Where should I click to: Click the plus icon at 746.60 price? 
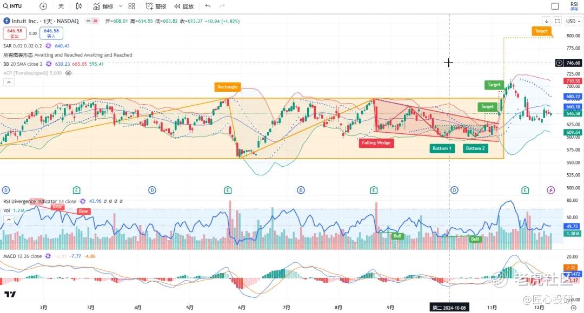pos(559,63)
